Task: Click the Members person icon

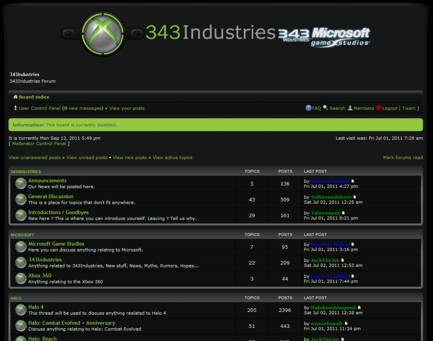Action: click(x=350, y=108)
